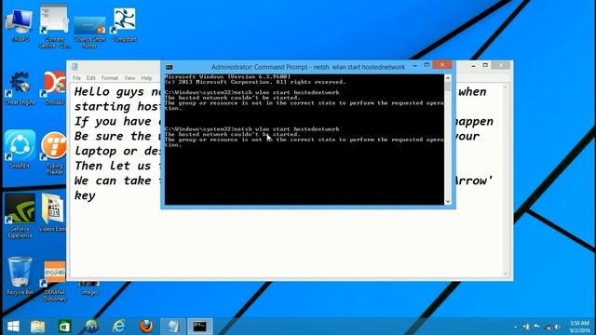Launch GeForce Experience desktop shortcut

coord(20,216)
